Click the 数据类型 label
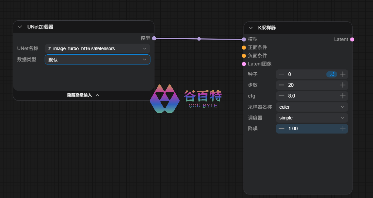Image resolution: width=373 pixels, height=198 pixels. (27, 59)
